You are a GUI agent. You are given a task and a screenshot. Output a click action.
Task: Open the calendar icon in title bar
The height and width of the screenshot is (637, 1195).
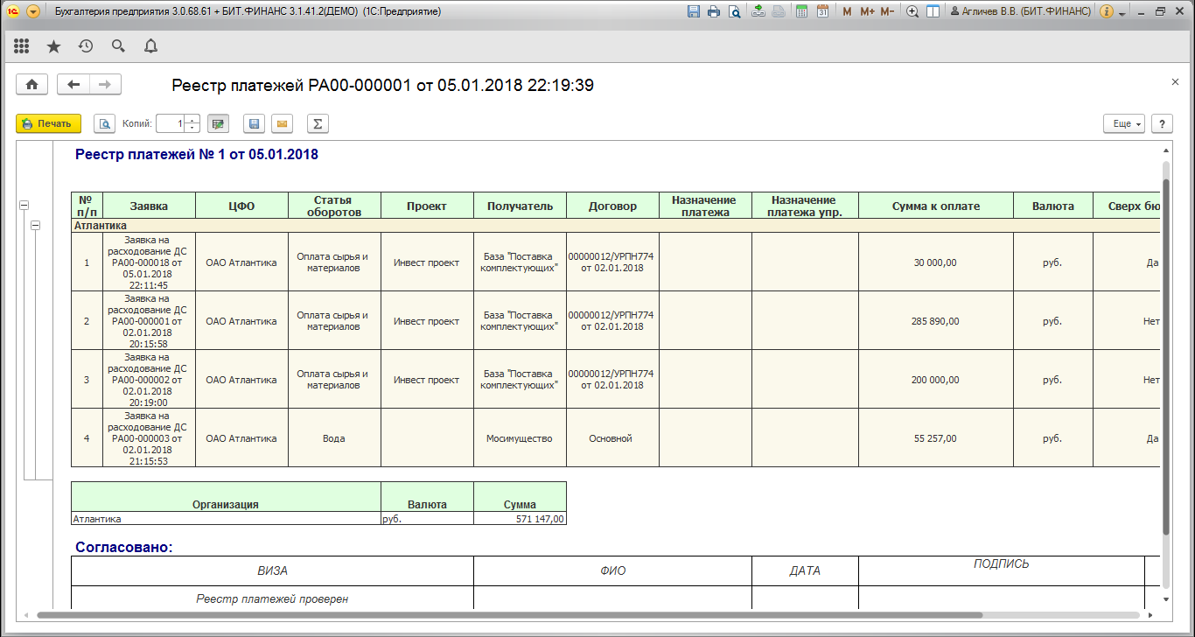[x=822, y=11]
